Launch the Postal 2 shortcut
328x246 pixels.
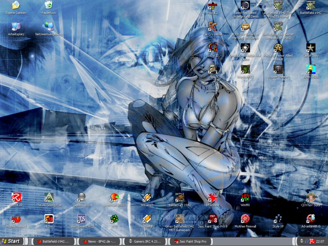click(212, 5)
